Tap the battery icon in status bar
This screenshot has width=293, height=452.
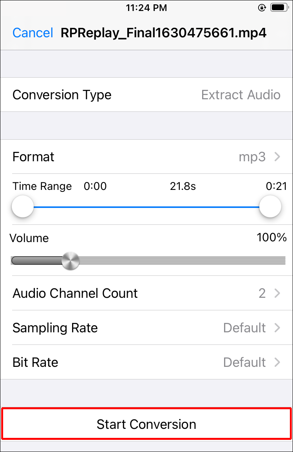(x=278, y=7)
